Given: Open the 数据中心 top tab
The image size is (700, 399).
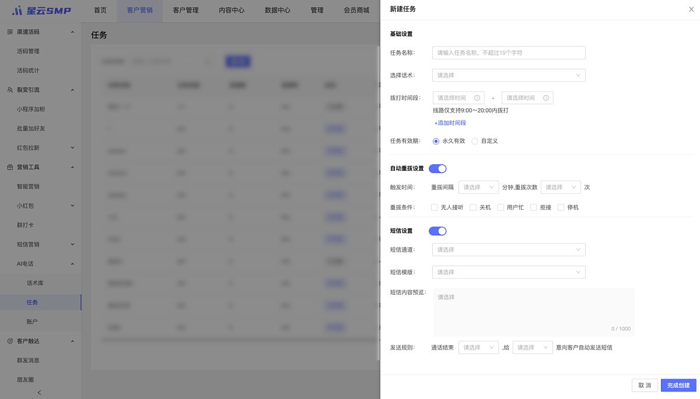Looking at the screenshot, I should tap(278, 10).
